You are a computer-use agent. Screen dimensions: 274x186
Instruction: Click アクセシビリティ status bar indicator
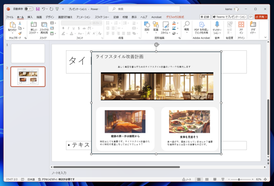point(56,179)
